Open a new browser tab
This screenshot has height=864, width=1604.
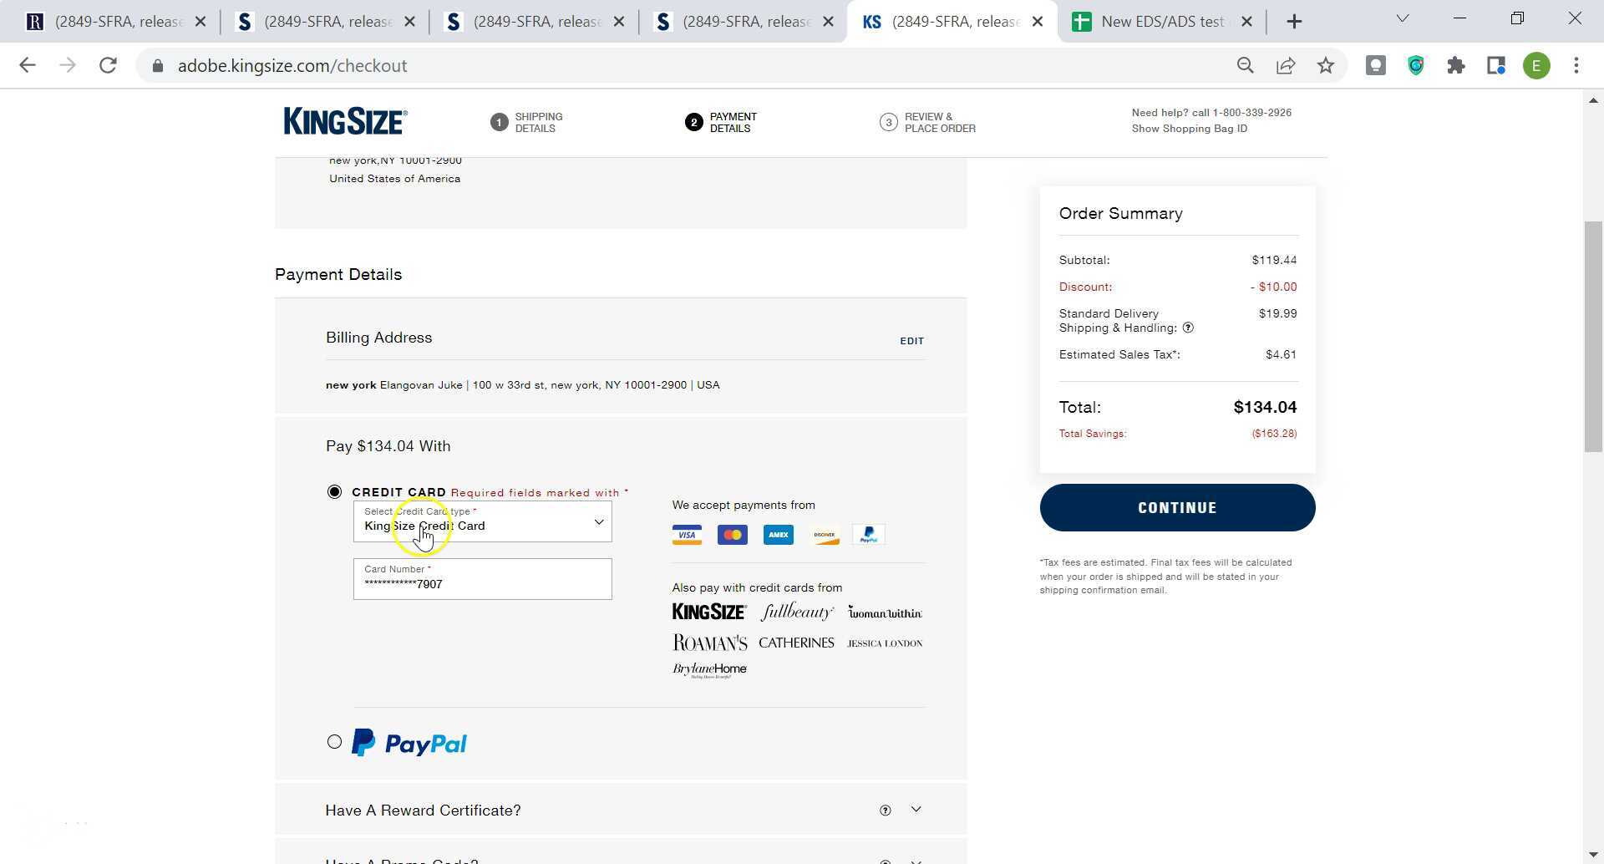1294,22
